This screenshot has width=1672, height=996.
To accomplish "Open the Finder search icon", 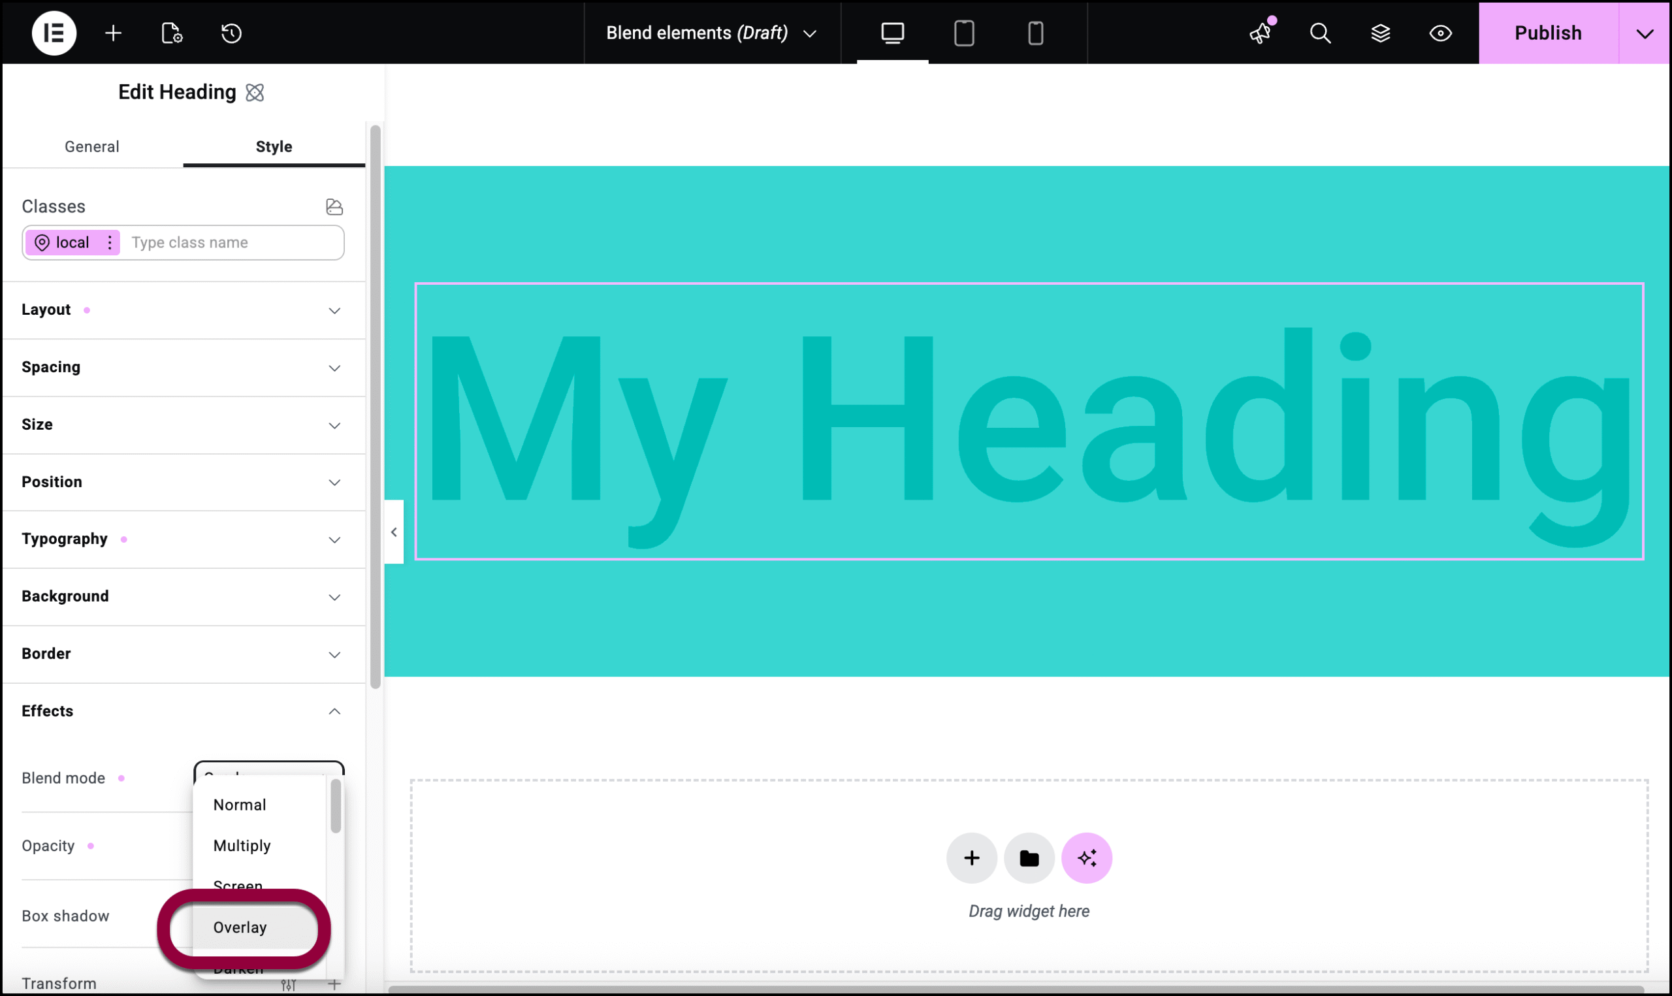I will click(1320, 33).
